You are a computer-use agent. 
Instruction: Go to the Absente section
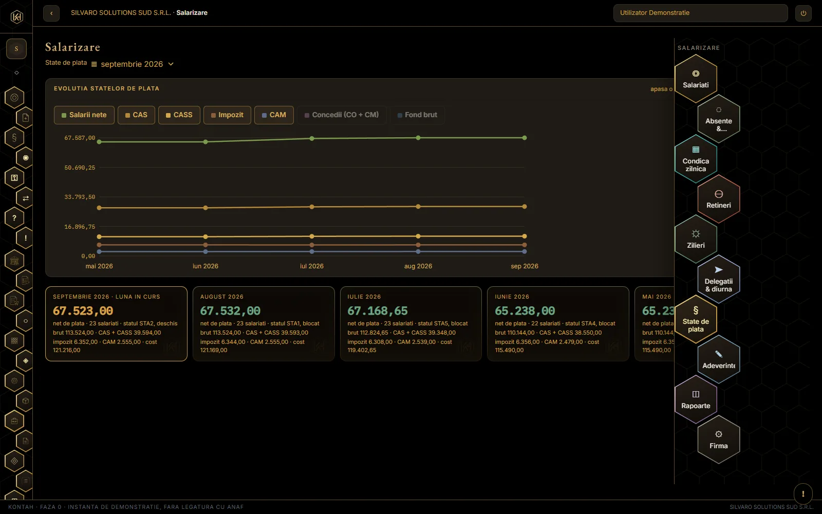[719, 119]
